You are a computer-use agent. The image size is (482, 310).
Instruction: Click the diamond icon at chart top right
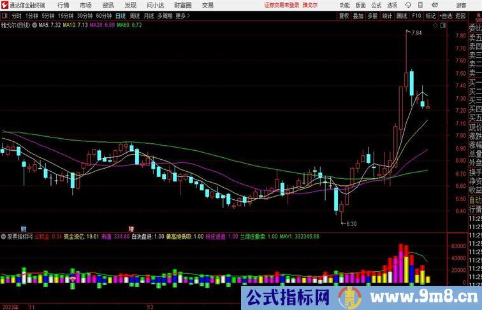tap(435, 26)
